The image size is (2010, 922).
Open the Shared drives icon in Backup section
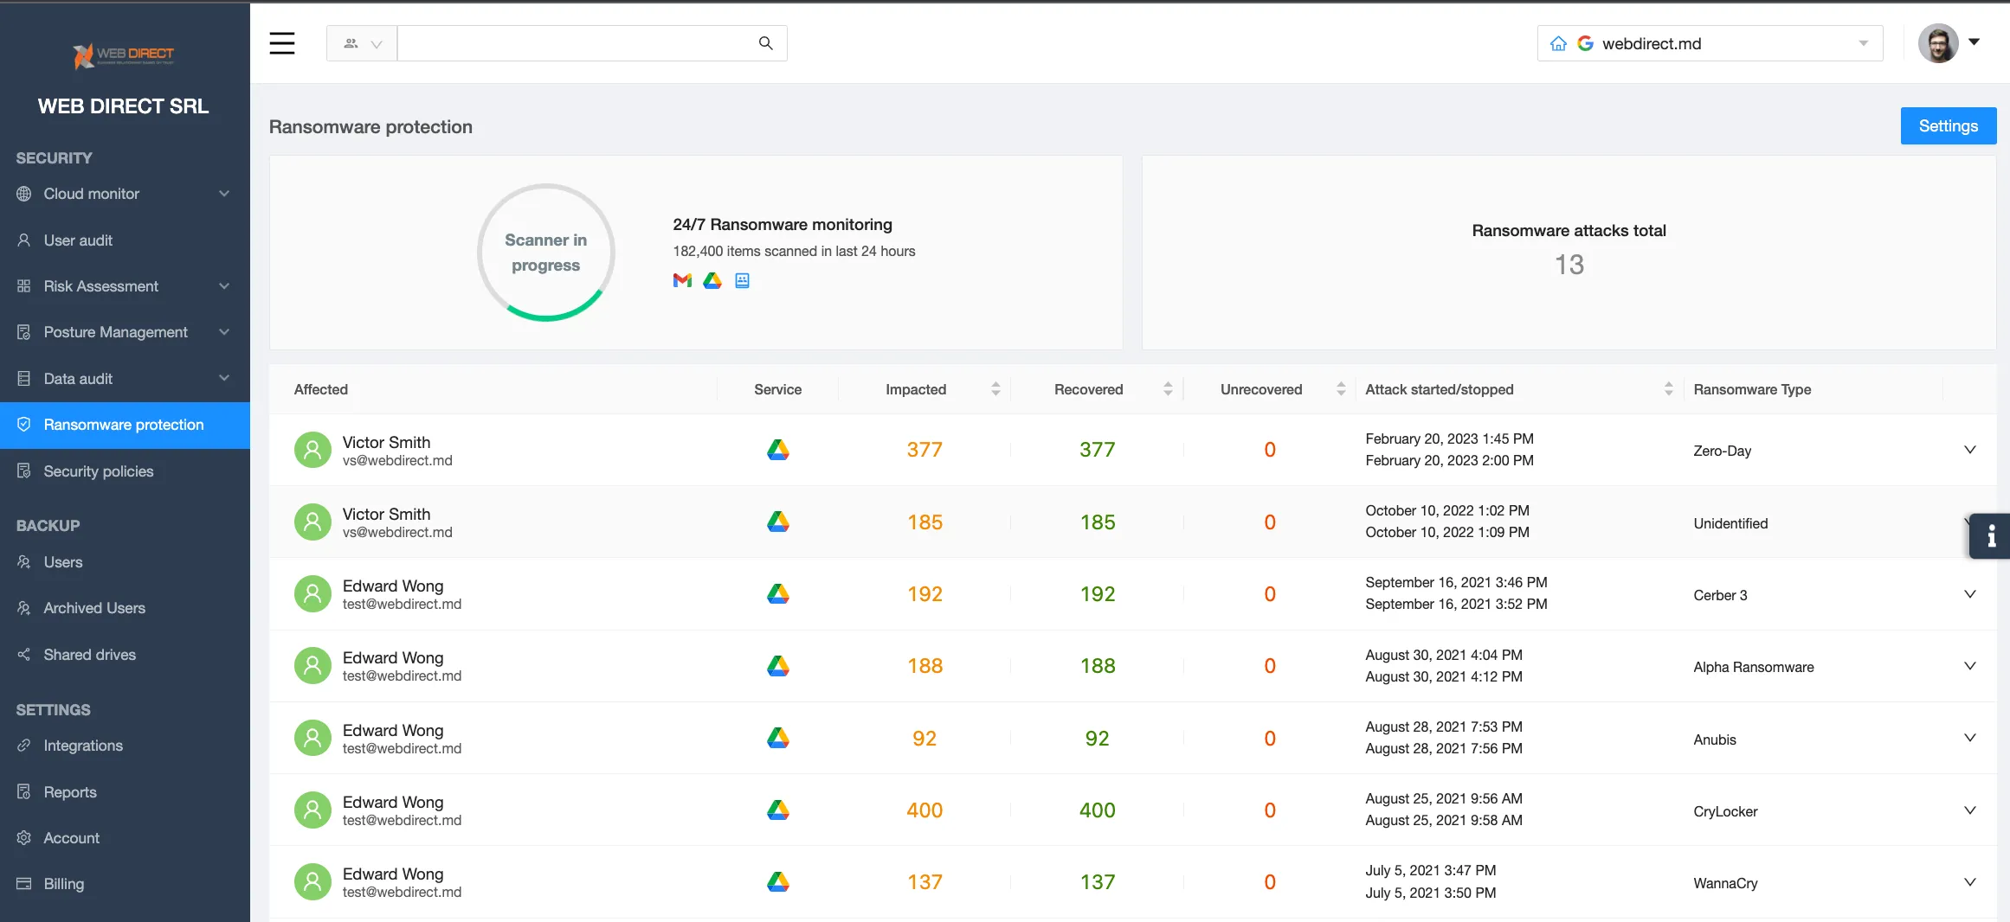[23, 655]
